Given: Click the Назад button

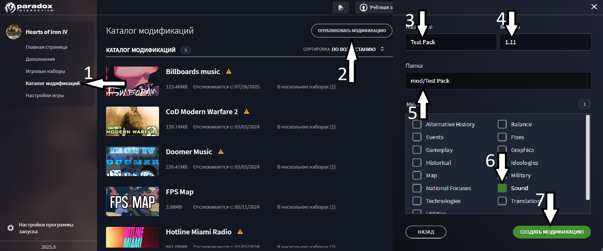Looking at the screenshot, I should [426, 232].
